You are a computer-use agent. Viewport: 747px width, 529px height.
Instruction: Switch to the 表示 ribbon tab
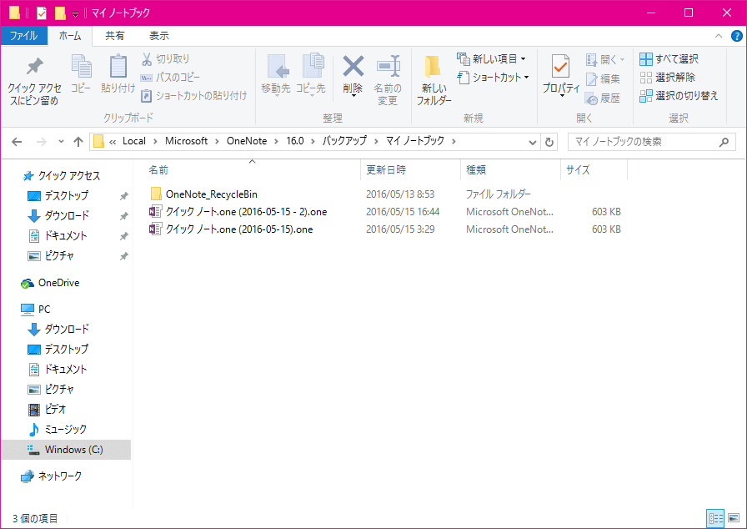(159, 36)
